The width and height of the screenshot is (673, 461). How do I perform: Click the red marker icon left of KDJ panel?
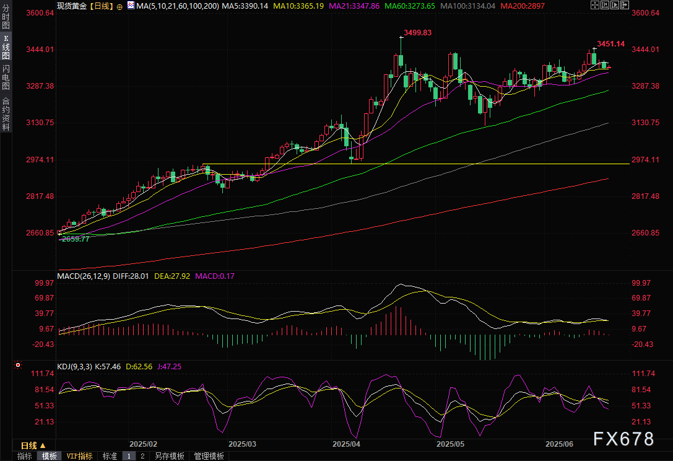tap(18, 366)
